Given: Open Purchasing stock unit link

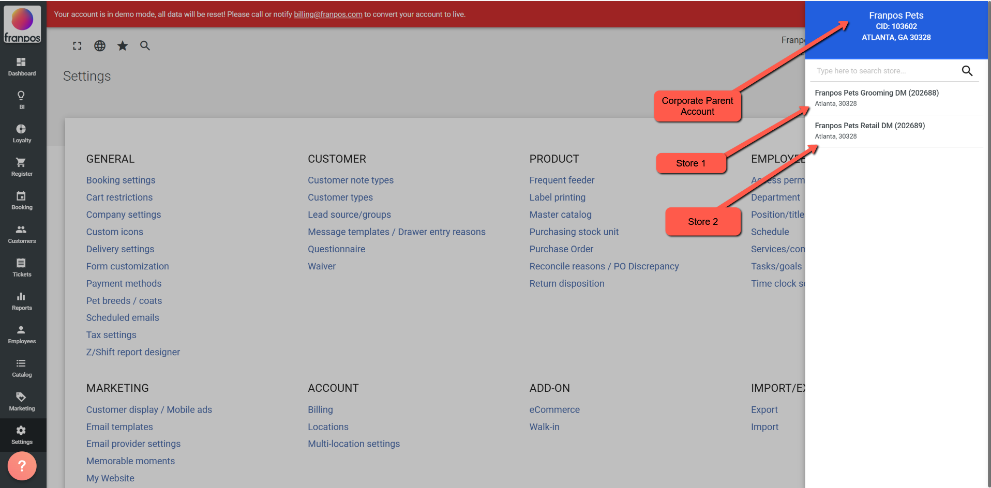Looking at the screenshot, I should pos(574,232).
